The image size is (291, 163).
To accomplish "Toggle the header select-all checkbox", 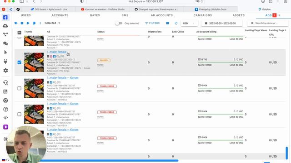I will pos(19,33).
